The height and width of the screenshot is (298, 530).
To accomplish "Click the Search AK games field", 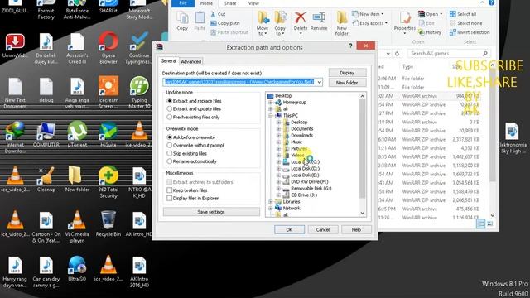I will pos(449,53).
